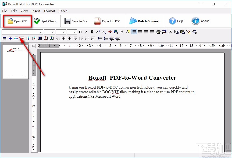Image resolution: width=232 pixels, height=158 pixels.
Task: Open the fourth formatting combo box
Action: point(75,32)
